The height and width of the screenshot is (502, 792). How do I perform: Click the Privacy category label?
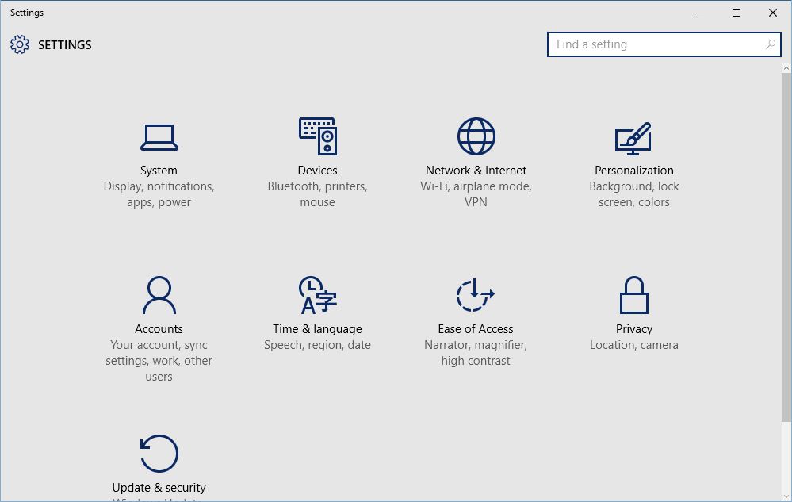point(634,329)
